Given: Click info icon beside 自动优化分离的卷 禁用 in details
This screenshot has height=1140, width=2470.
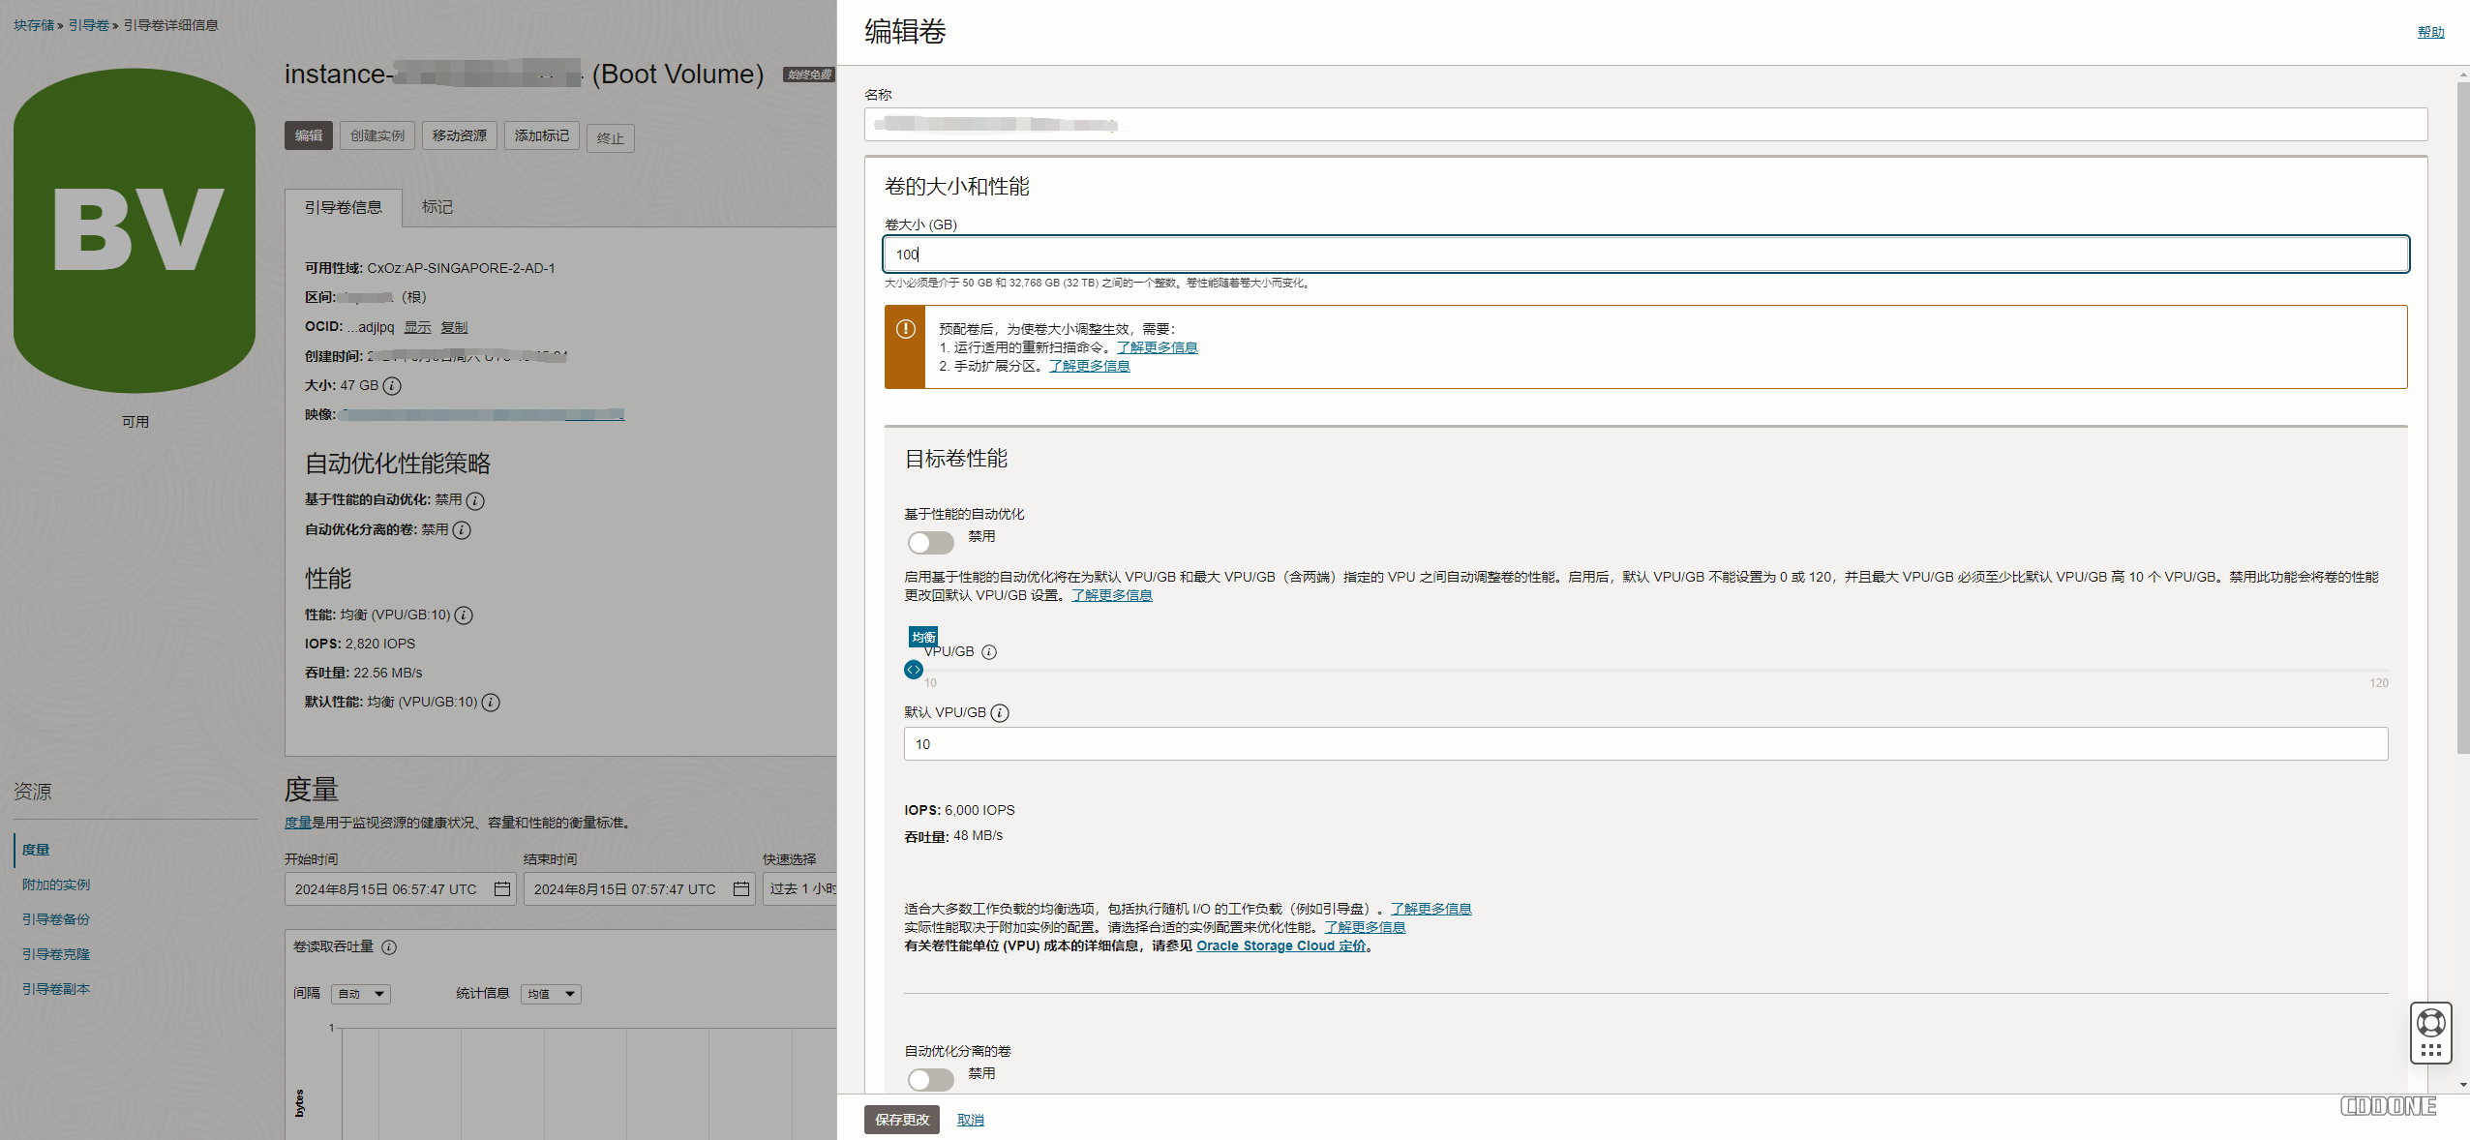Looking at the screenshot, I should 462,530.
